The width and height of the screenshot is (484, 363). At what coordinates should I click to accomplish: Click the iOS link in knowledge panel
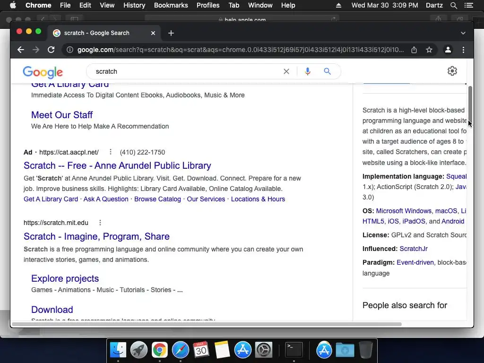coord(393,221)
